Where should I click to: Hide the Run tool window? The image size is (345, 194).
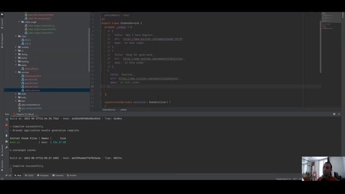(339, 114)
